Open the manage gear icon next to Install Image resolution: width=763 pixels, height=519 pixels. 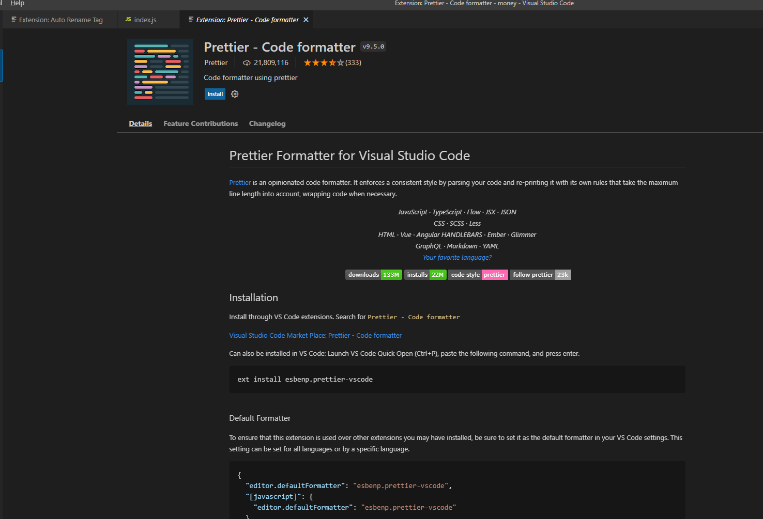tap(235, 94)
